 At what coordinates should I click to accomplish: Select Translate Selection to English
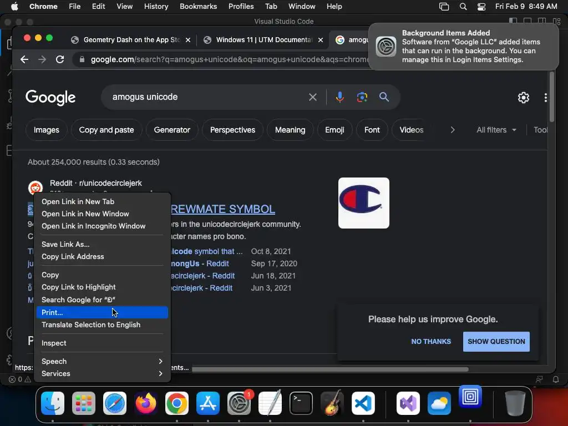pos(102,324)
